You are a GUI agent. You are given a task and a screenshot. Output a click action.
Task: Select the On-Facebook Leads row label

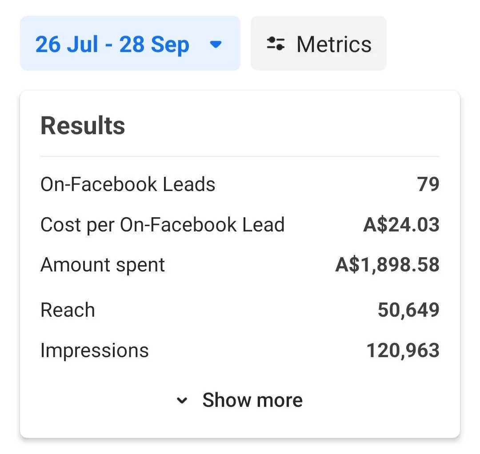(x=128, y=184)
